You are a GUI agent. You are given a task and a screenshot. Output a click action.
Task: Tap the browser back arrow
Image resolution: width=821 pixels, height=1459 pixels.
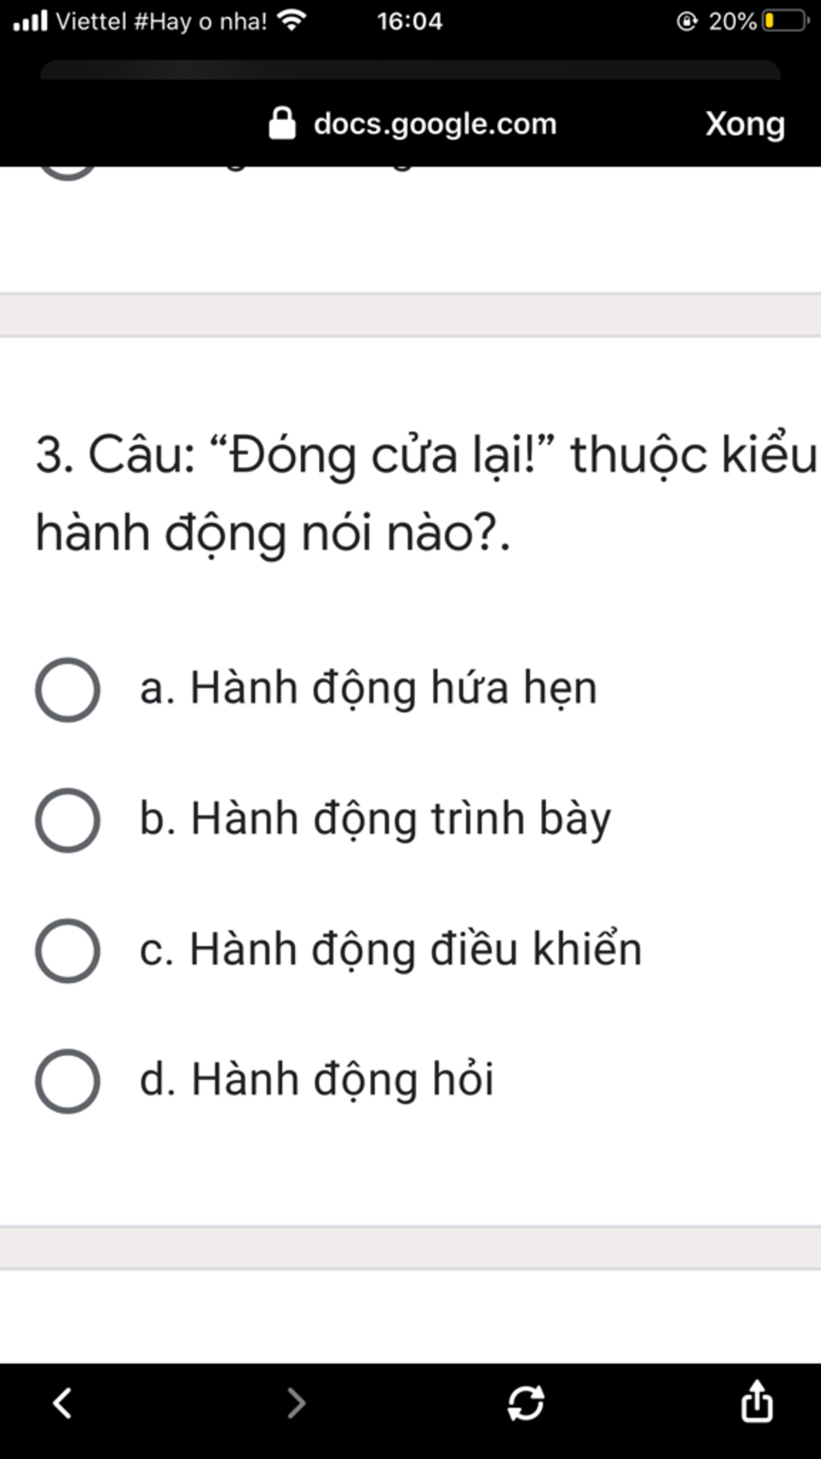63,1403
